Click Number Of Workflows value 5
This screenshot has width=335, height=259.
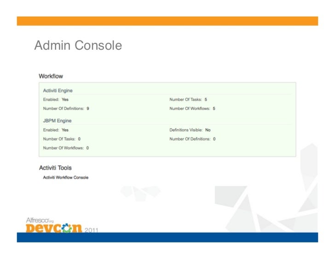pyautogui.click(x=214, y=109)
